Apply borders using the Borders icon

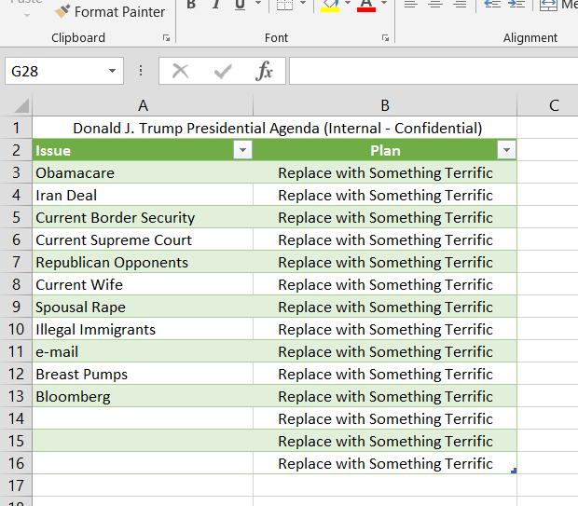pos(284,5)
